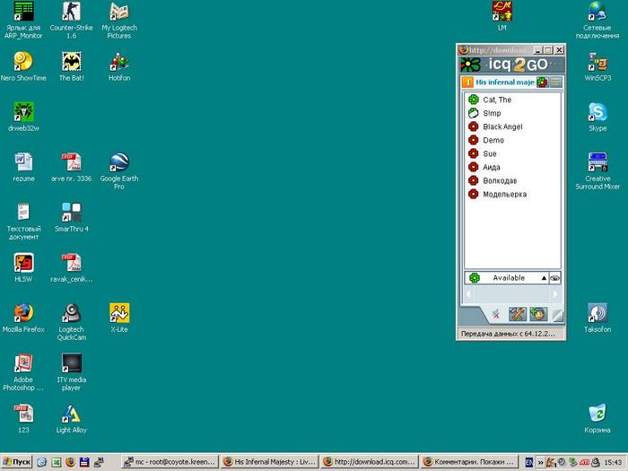The height and width of the screenshot is (471, 628).
Task: Open the Available status dropdown
Action: 507,278
